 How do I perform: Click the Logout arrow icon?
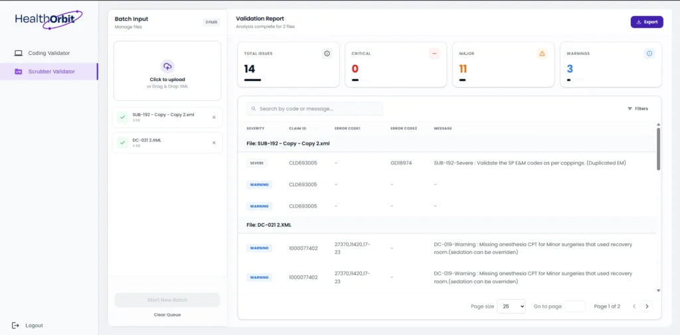click(16, 325)
